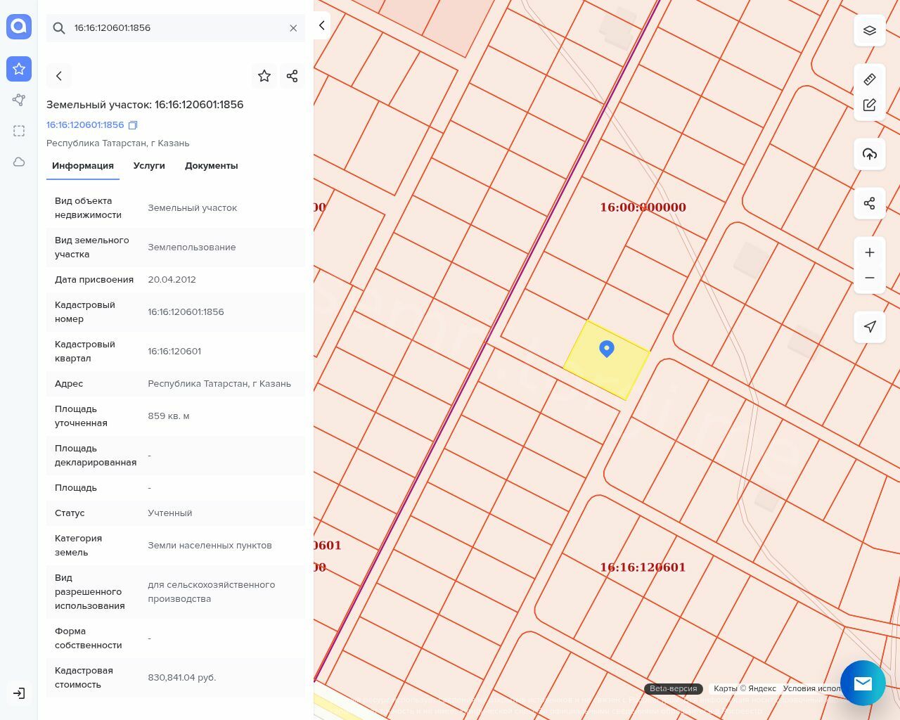Clear the cadastral number search field

click(293, 28)
